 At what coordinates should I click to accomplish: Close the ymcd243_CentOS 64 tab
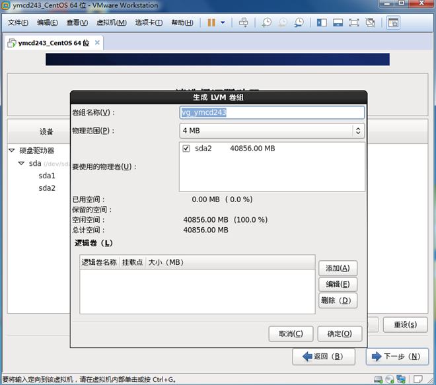coord(97,42)
